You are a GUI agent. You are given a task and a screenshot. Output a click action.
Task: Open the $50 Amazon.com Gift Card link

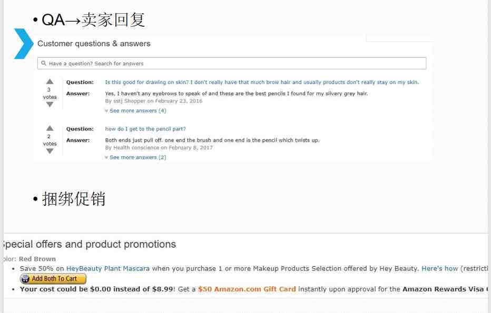(x=247, y=289)
